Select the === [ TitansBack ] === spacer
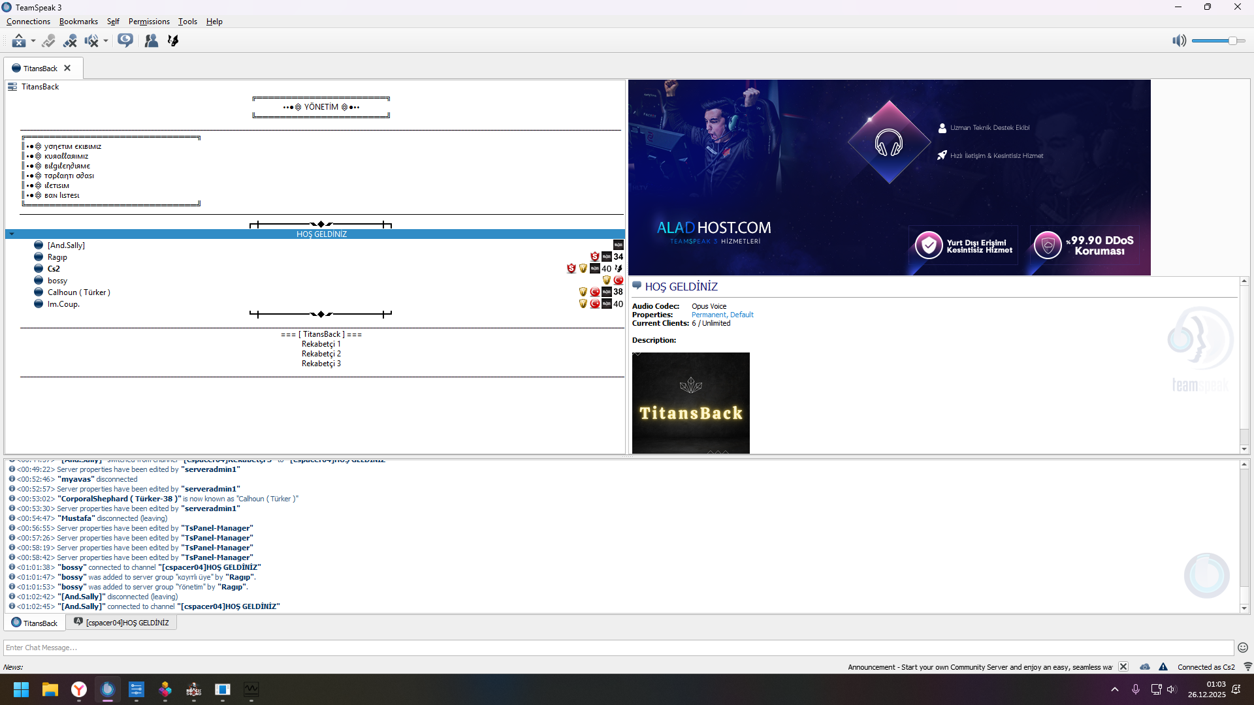 pyautogui.click(x=321, y=334)
